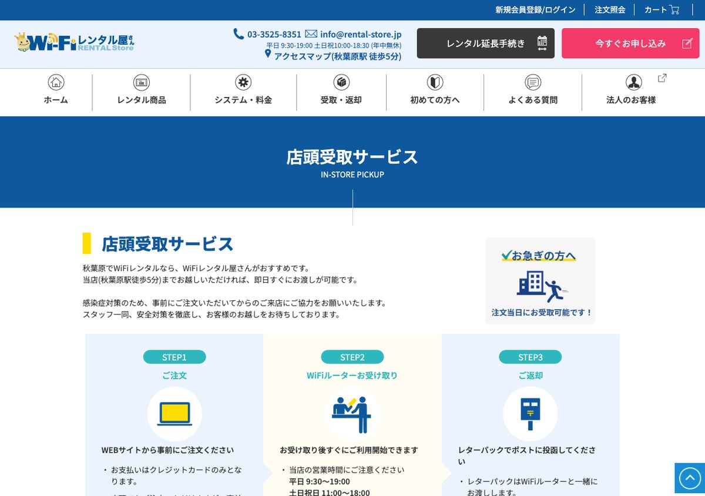The image size is (705, 496).
Task: Click the gear icon above システム・料金
Action: [x=243, y=82]
